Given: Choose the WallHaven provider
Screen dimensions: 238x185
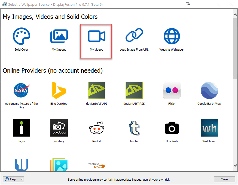Looking at the screenshot, I should 209,128.
